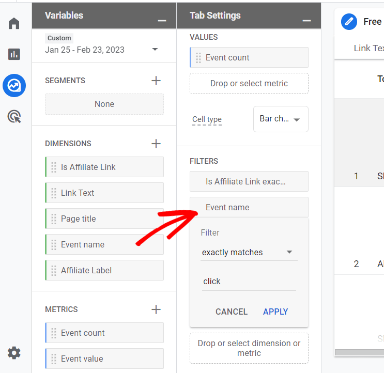
Task: Select the Link Text dimension chip
Action: click(x=104, y=193)
